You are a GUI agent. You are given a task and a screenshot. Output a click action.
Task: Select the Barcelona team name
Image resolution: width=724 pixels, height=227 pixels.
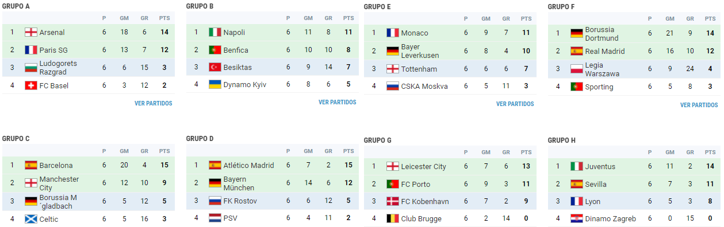[56, 166]
